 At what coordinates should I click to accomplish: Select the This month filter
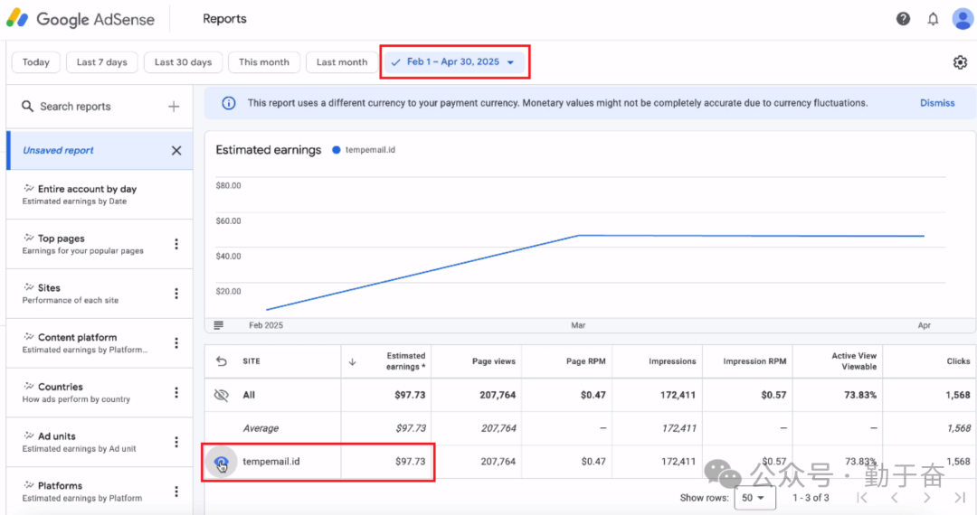264,62
